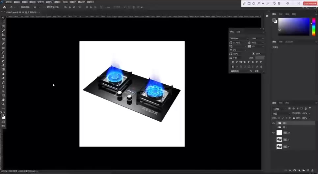Toggle the layer filter on/off switch
The width and height of the screenshot is (318, 174).
pyautogui.click(x=310, y=108)
